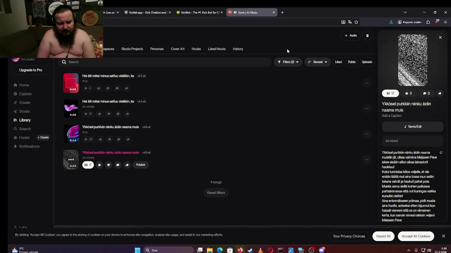Copy the lyrics in the details panel
This screenshot has height=253, width=451.
pos(441,153)
